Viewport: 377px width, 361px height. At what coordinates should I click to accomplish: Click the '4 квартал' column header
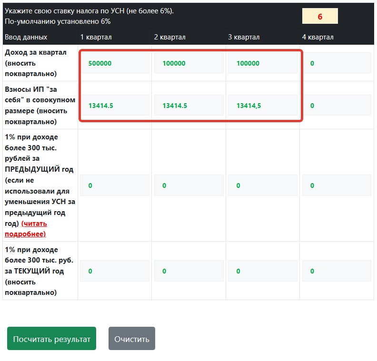[318, 37]
